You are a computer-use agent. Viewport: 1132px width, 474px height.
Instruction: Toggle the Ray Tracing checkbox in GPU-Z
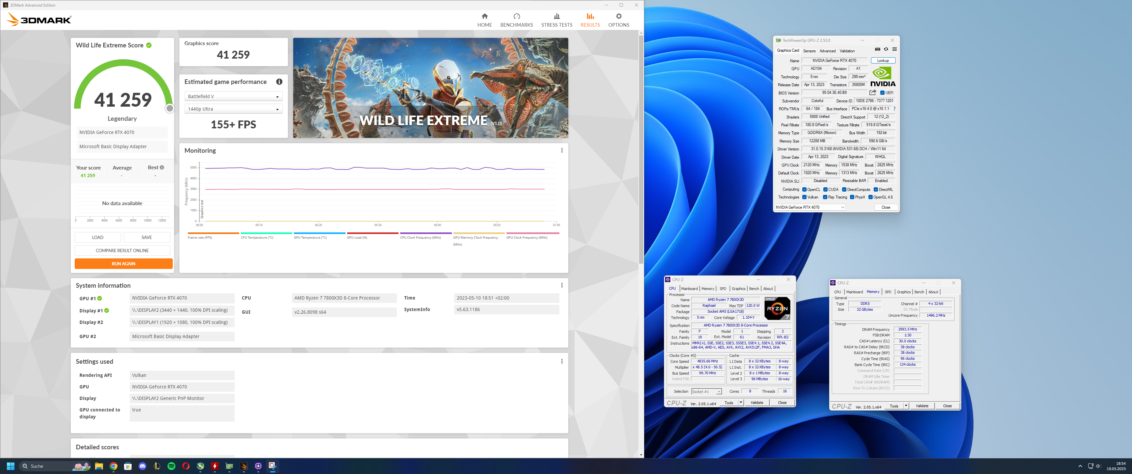coord(825,197)
